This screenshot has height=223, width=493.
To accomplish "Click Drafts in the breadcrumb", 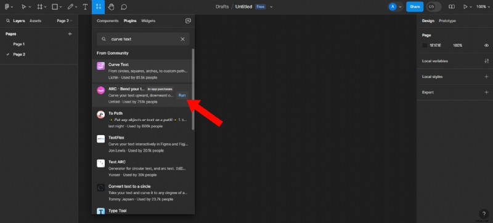I will click(x=222, y=7).
